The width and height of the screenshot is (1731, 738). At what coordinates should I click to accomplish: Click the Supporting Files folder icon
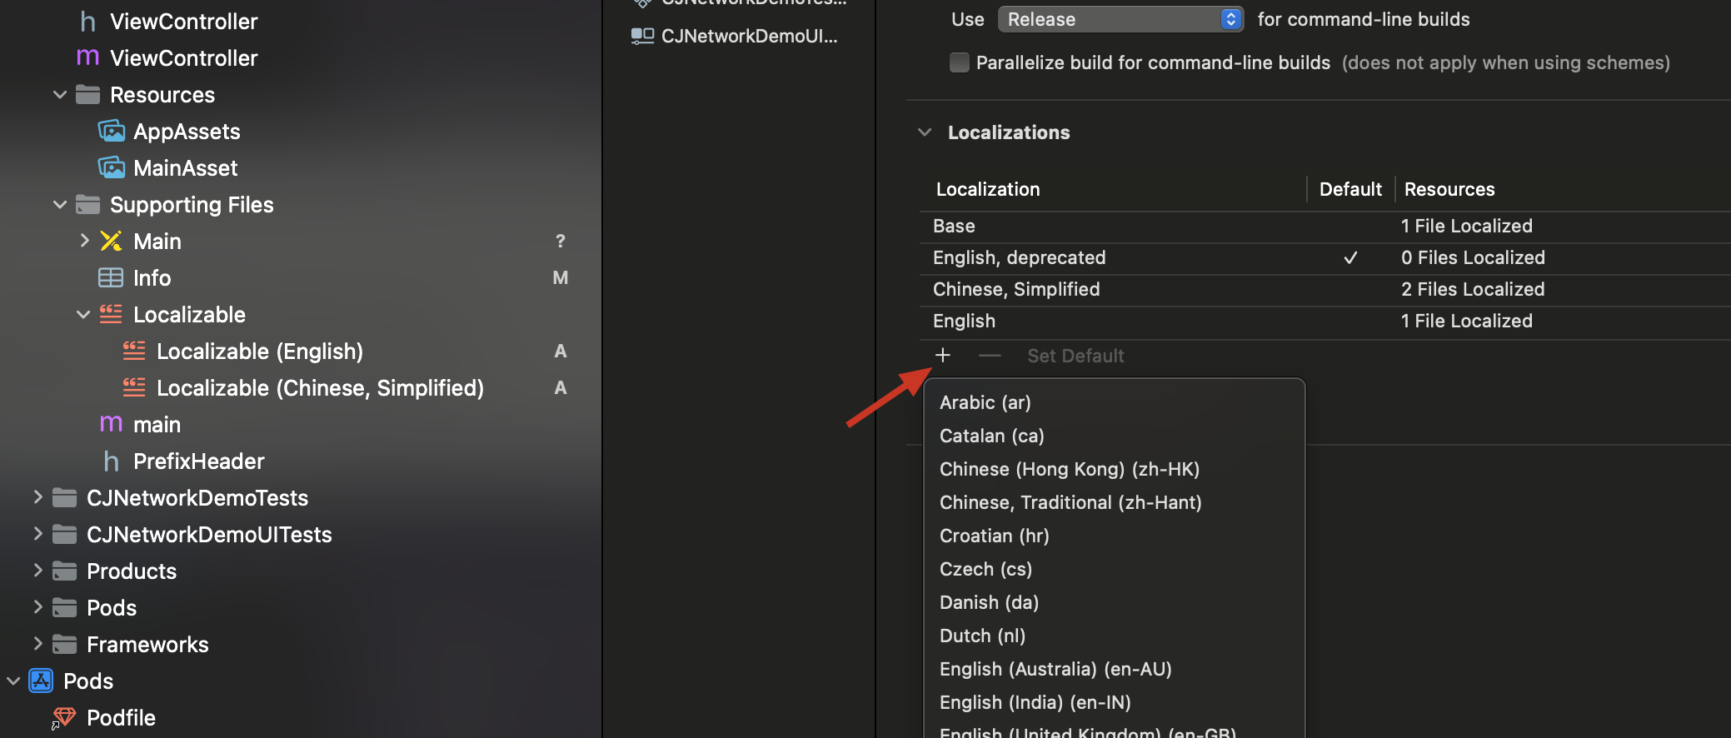tap(87, 205)
